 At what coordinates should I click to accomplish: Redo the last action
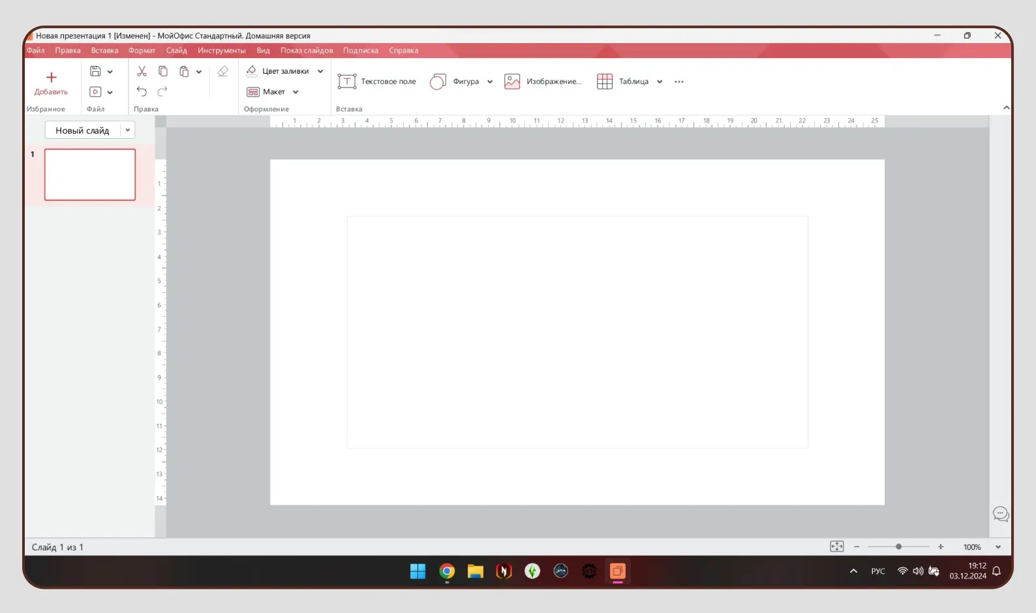coord(162,92)
